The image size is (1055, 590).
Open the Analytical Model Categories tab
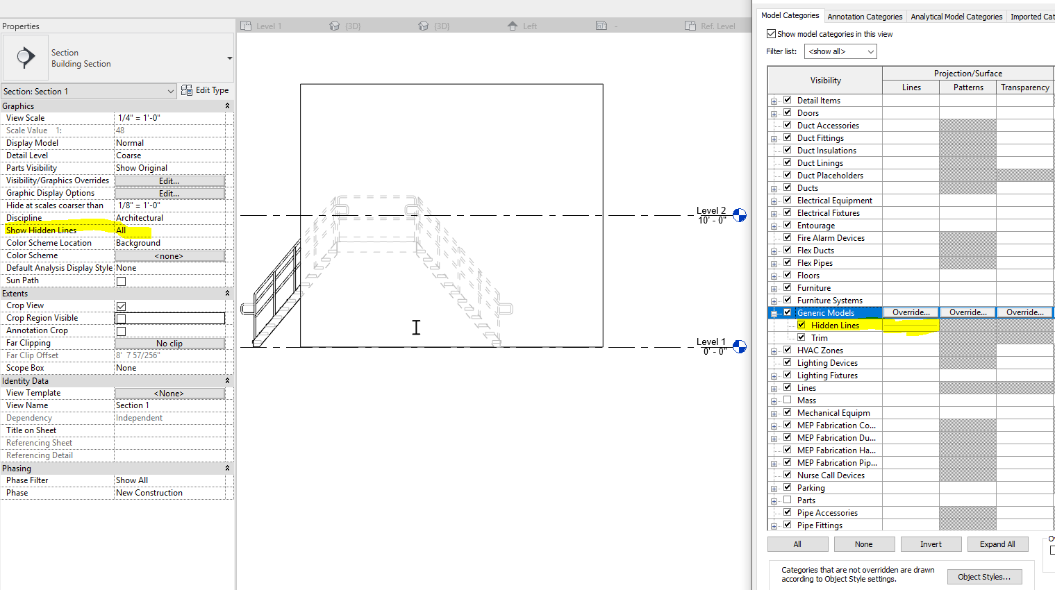[x=956, y=16]
